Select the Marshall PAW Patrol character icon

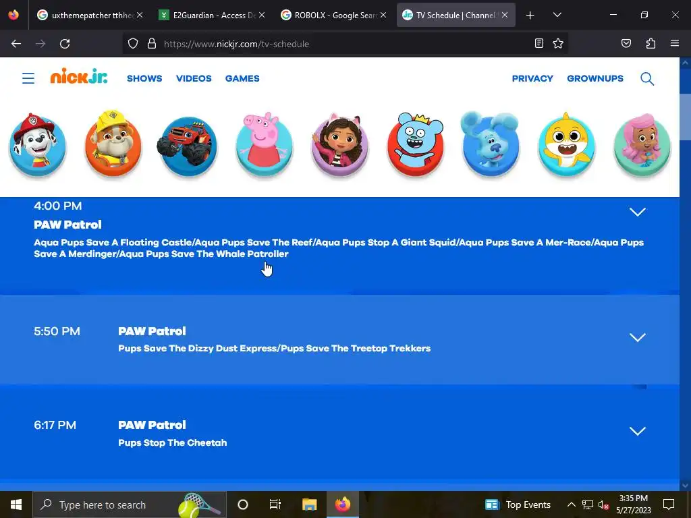[38, 144]
